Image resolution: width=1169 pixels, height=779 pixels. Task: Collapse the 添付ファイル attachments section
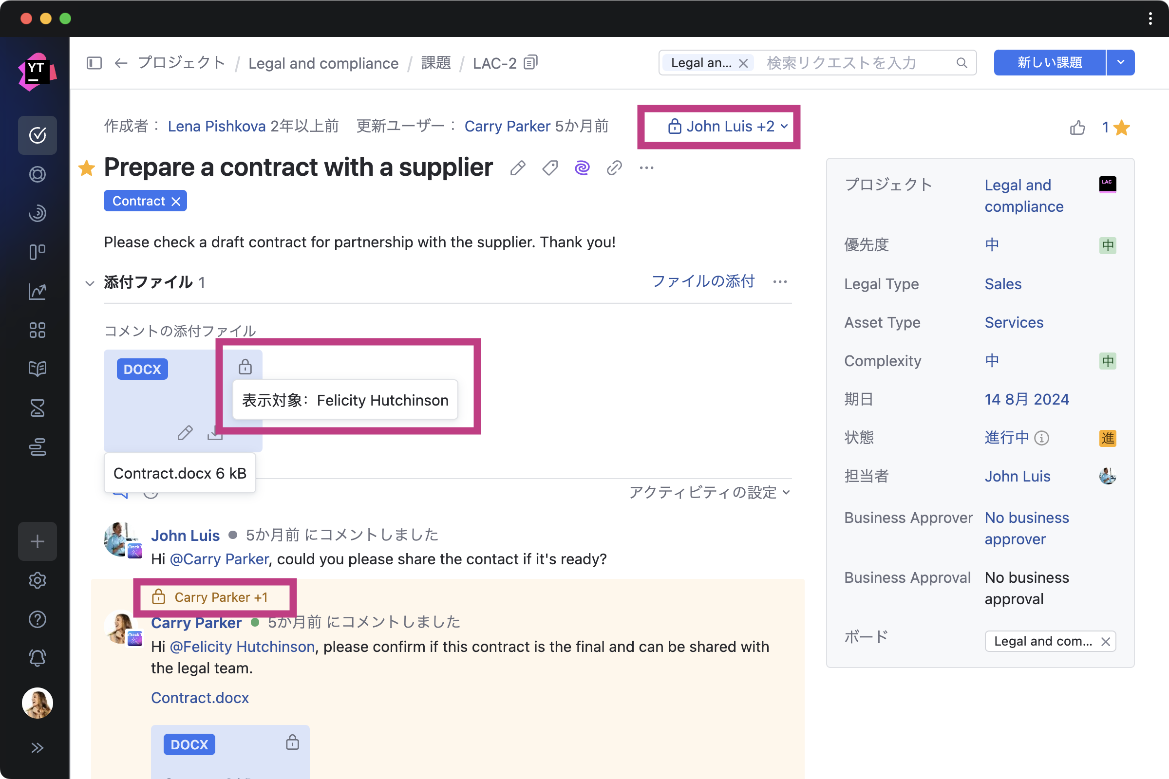click(90, 283)
